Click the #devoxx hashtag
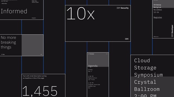 point(156,37)
